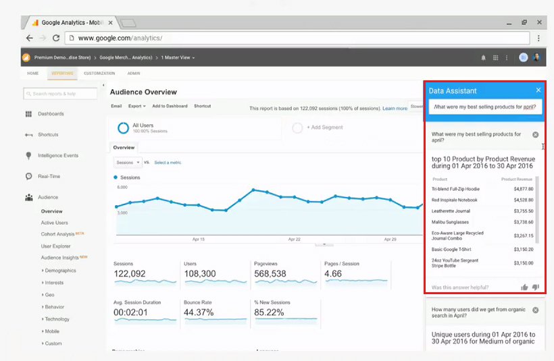
Task: Click the Search reports & help field
Action: 60,94
